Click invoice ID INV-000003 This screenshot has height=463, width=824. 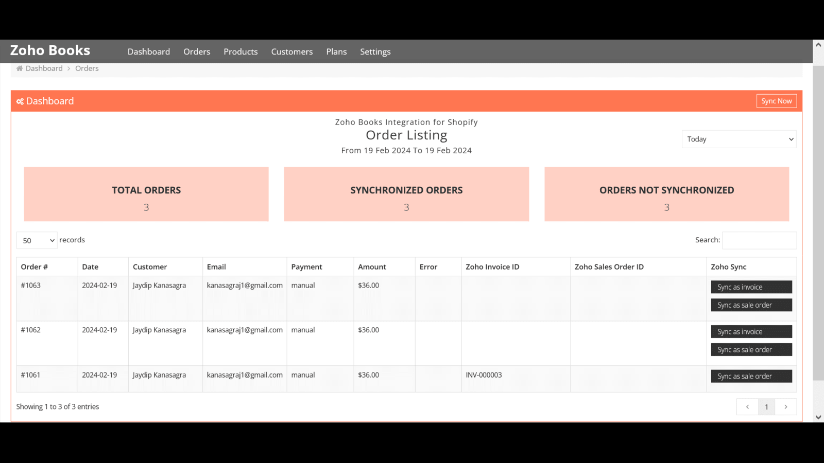[x=484, y=375]
